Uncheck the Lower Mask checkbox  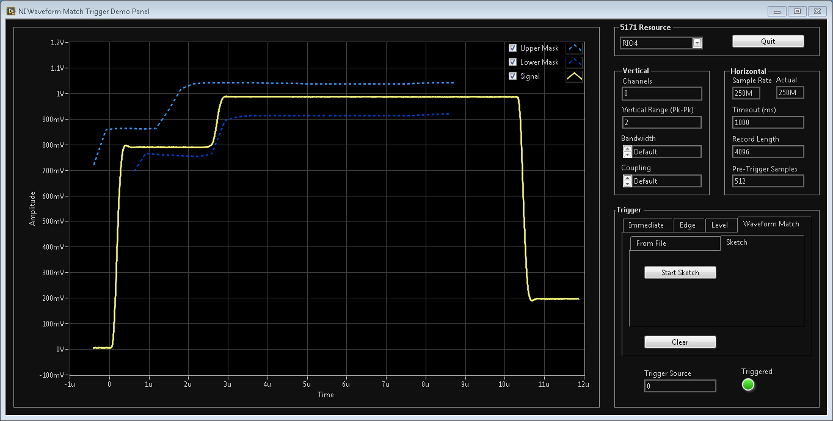click(x=513, y=62)
